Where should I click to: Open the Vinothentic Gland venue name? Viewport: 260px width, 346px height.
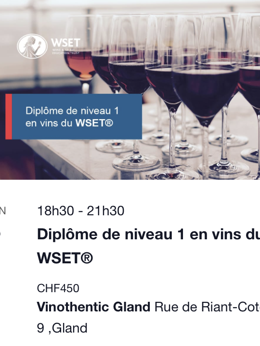(x=94, y=307)
